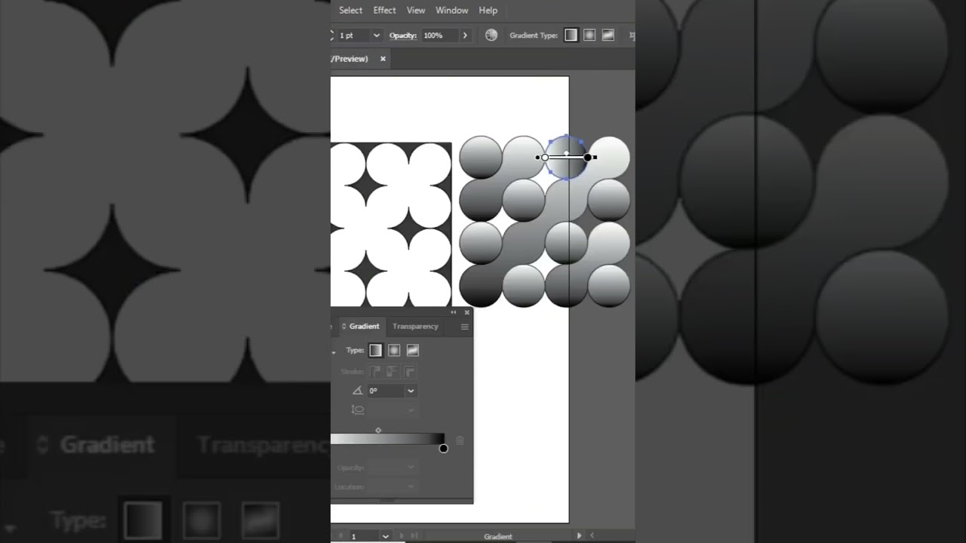This screenshot has width=966, height=543.
Task: Open the Effect menu
Action: tap(384, 11)
